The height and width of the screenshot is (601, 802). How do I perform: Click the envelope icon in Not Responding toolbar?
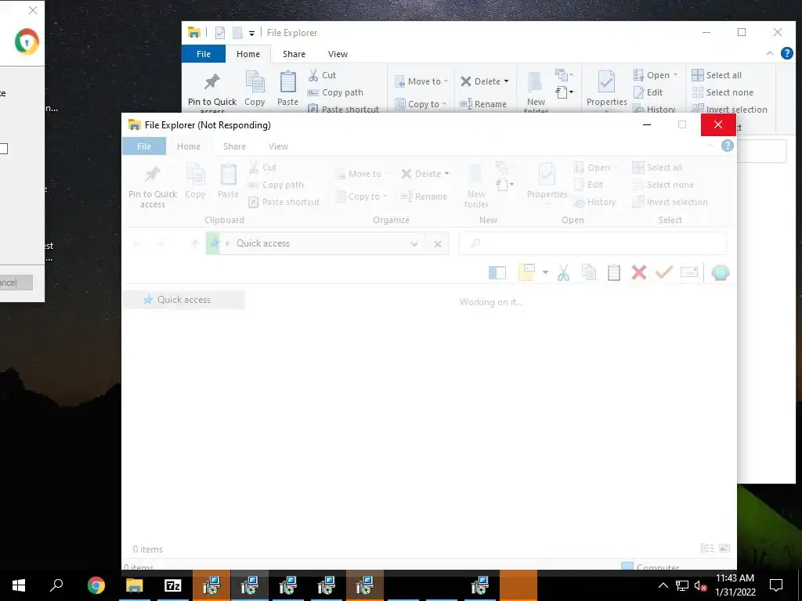pos(689,272)
